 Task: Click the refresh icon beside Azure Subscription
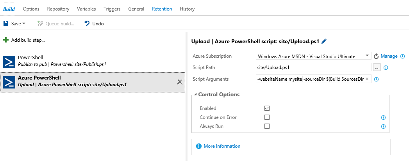[x=376, y=56]
